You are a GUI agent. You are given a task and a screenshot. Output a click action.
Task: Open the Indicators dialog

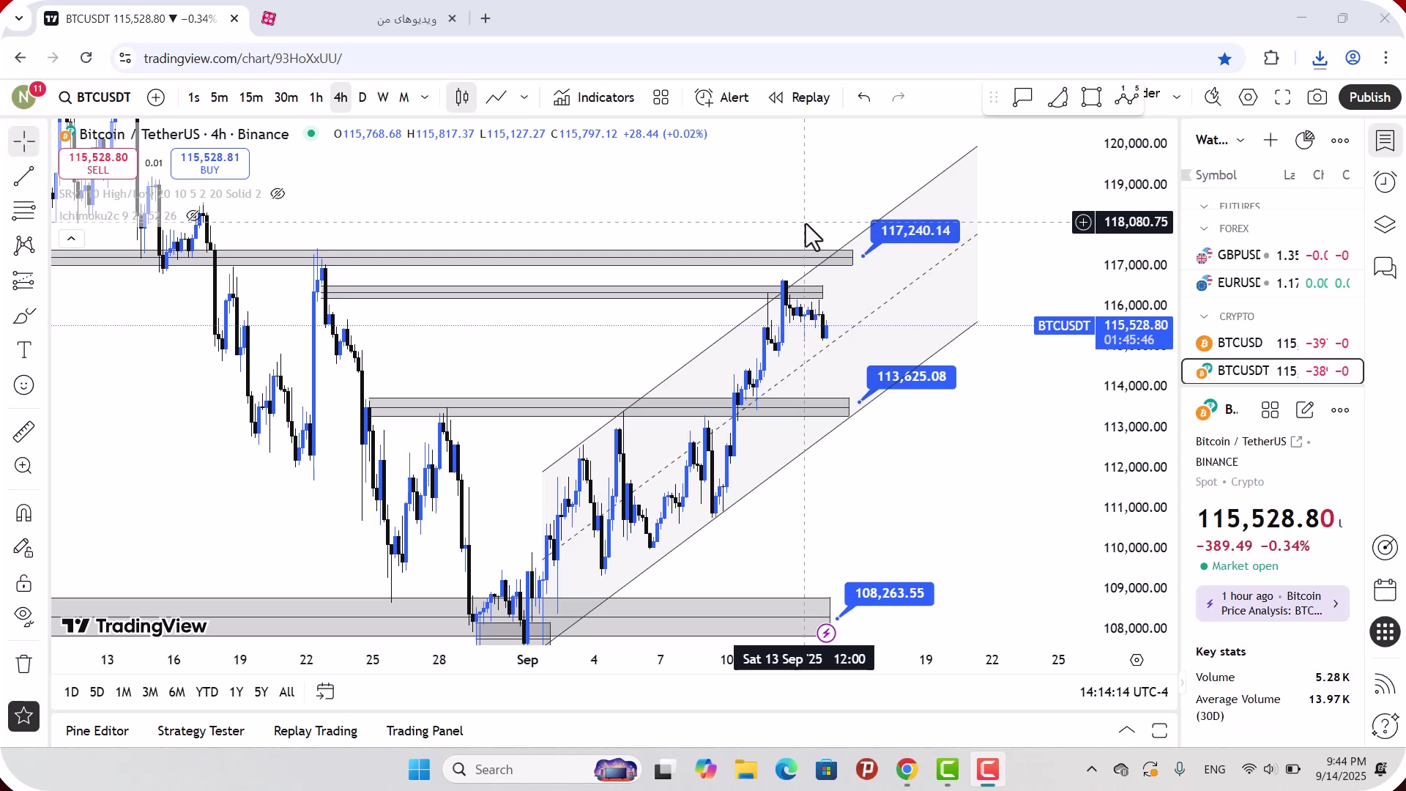[594, 97]
